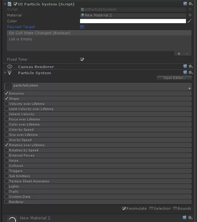
Task: Open Particle System help reference icon
Action: click(x=185, y=73)
